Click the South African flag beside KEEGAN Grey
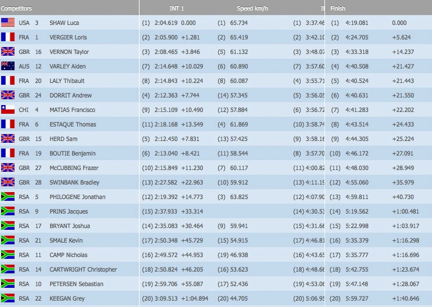This screenshot has width=432, height=307. pos(8,298)
